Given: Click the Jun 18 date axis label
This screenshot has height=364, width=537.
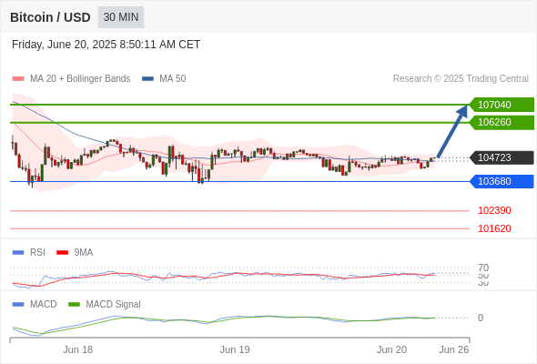Looking at the screenshot, I should tap(77, 349).
